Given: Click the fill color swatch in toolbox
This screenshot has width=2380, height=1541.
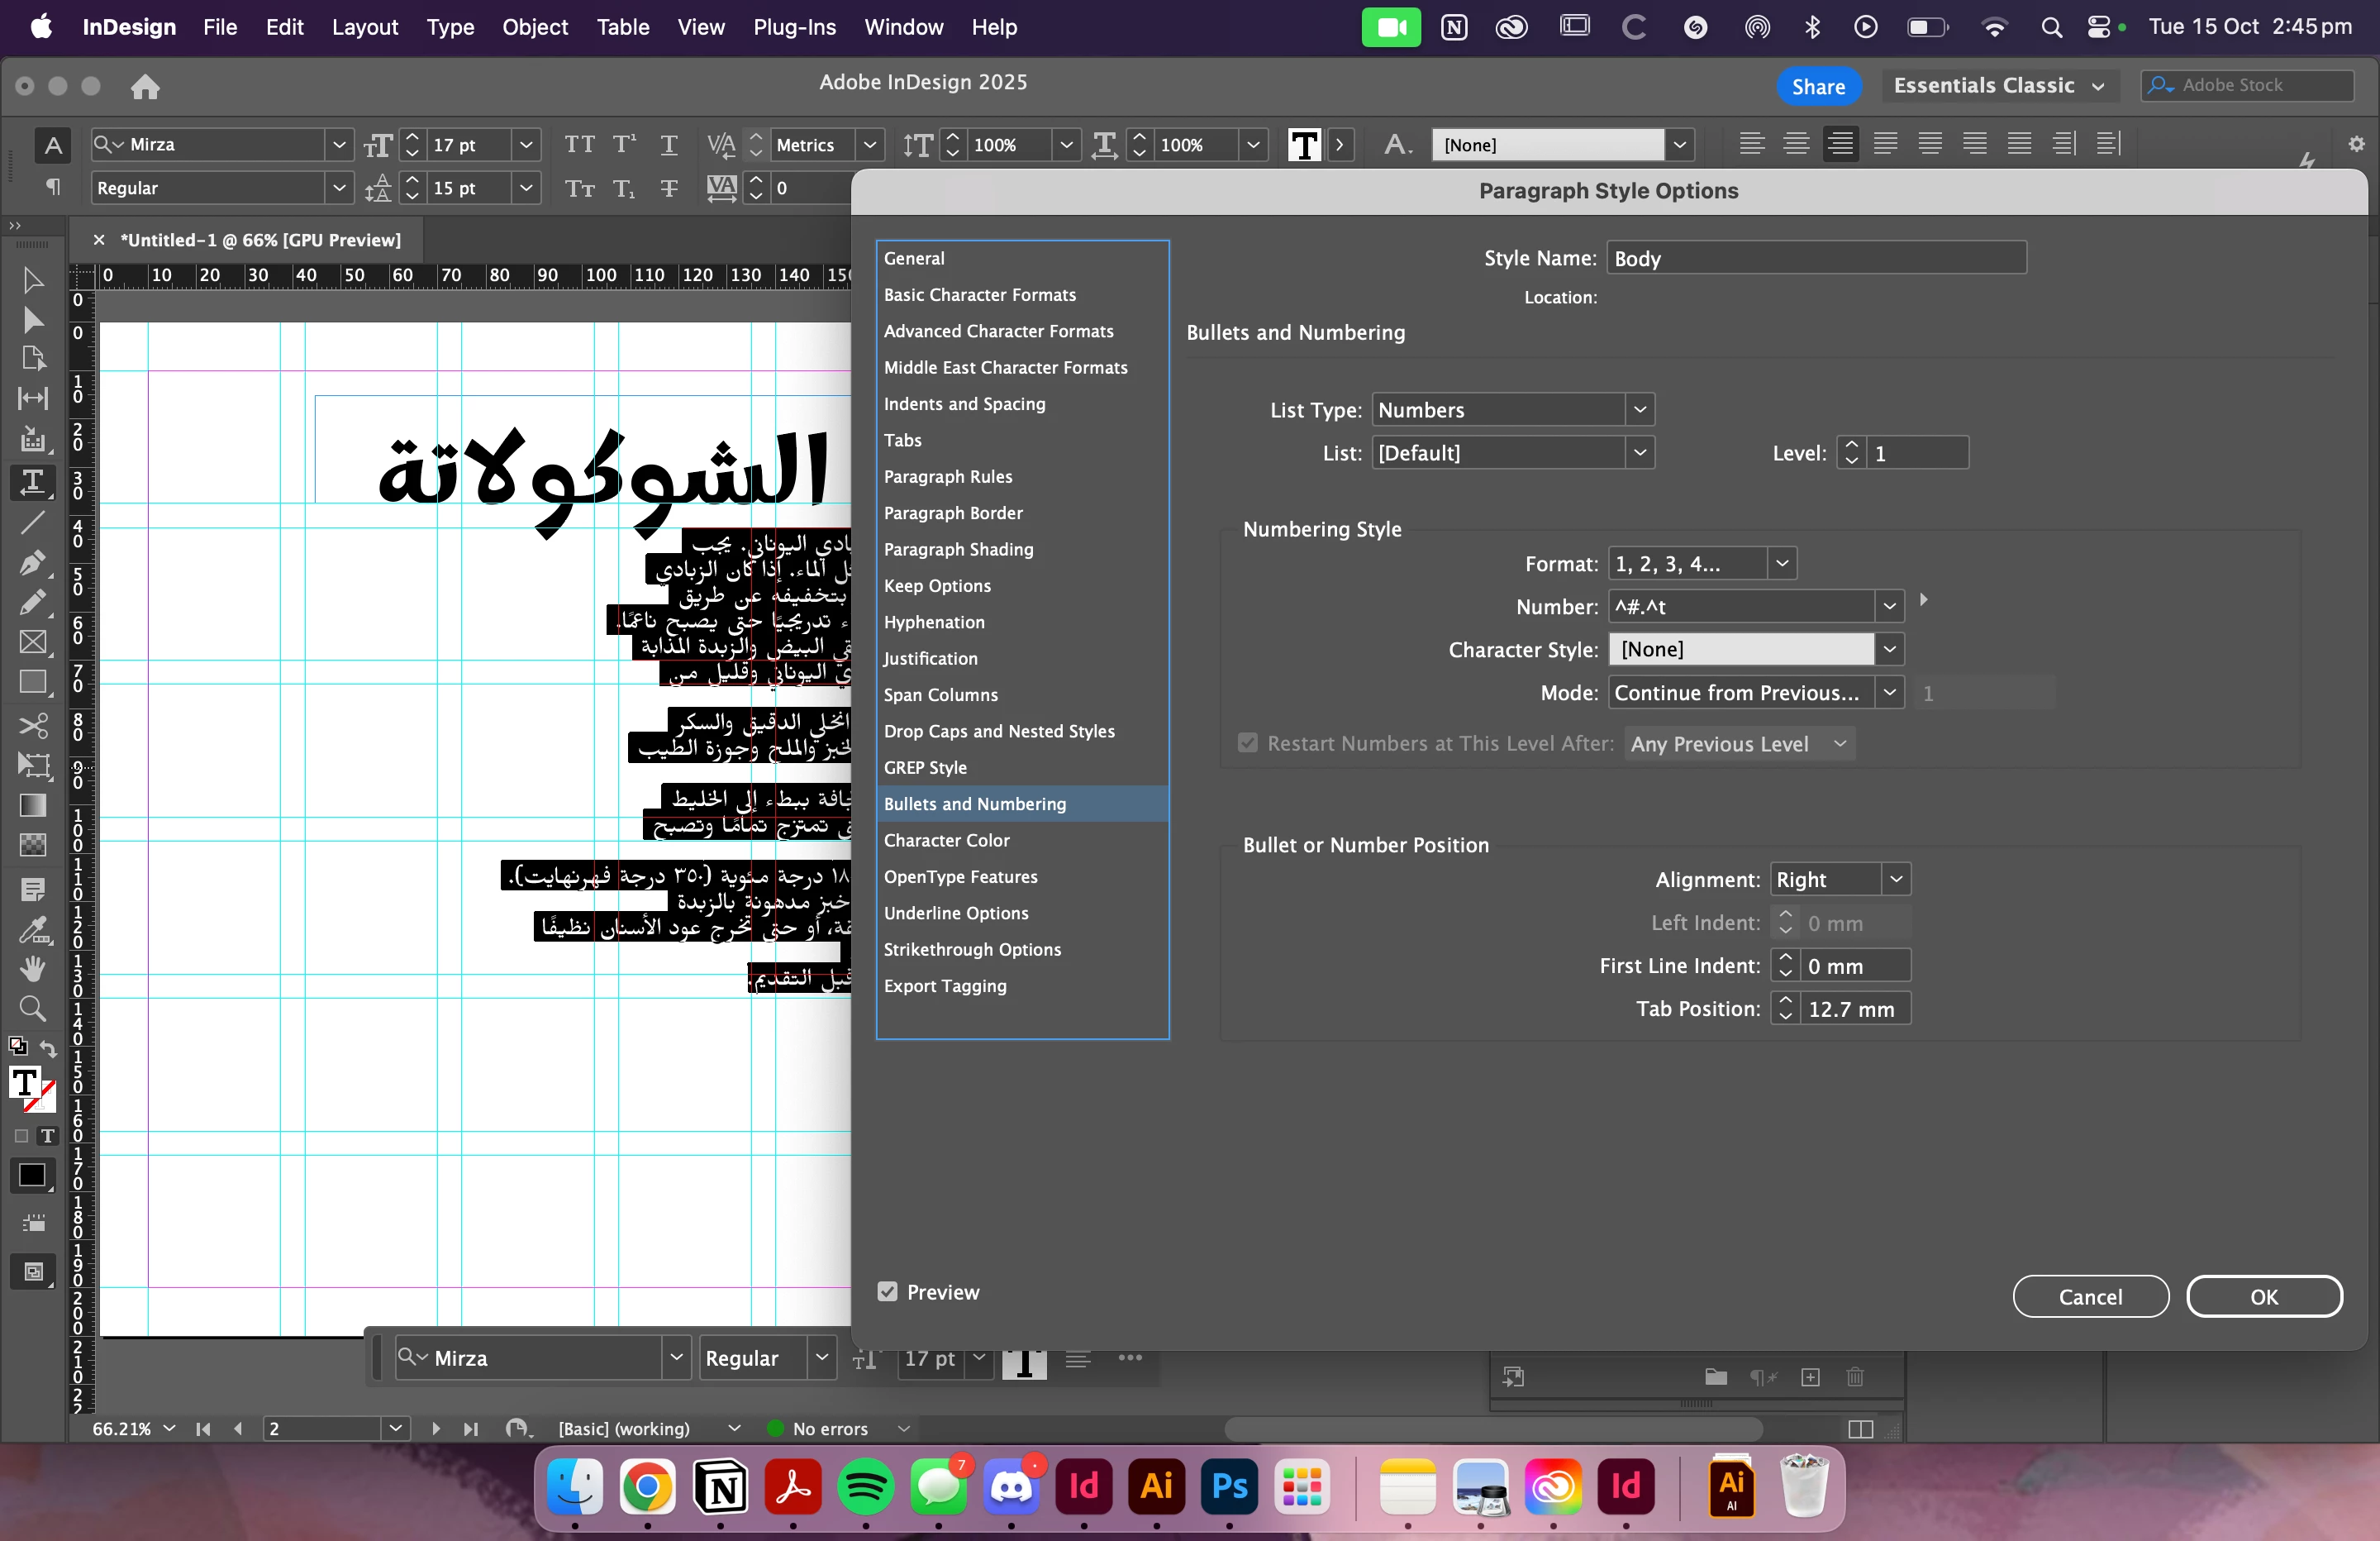Looking at the screenshot, I should 25,1081.
